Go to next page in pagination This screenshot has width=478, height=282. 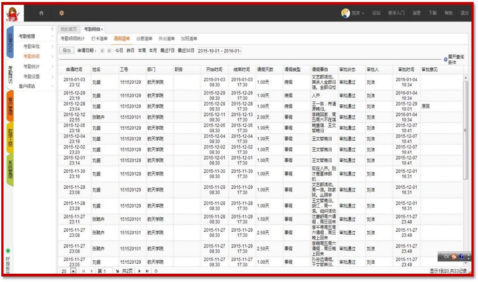140,271
